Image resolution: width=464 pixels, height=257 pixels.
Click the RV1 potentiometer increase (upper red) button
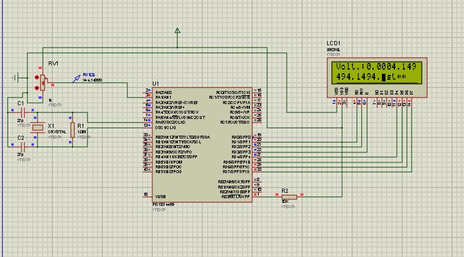click(x=37, y=77)
